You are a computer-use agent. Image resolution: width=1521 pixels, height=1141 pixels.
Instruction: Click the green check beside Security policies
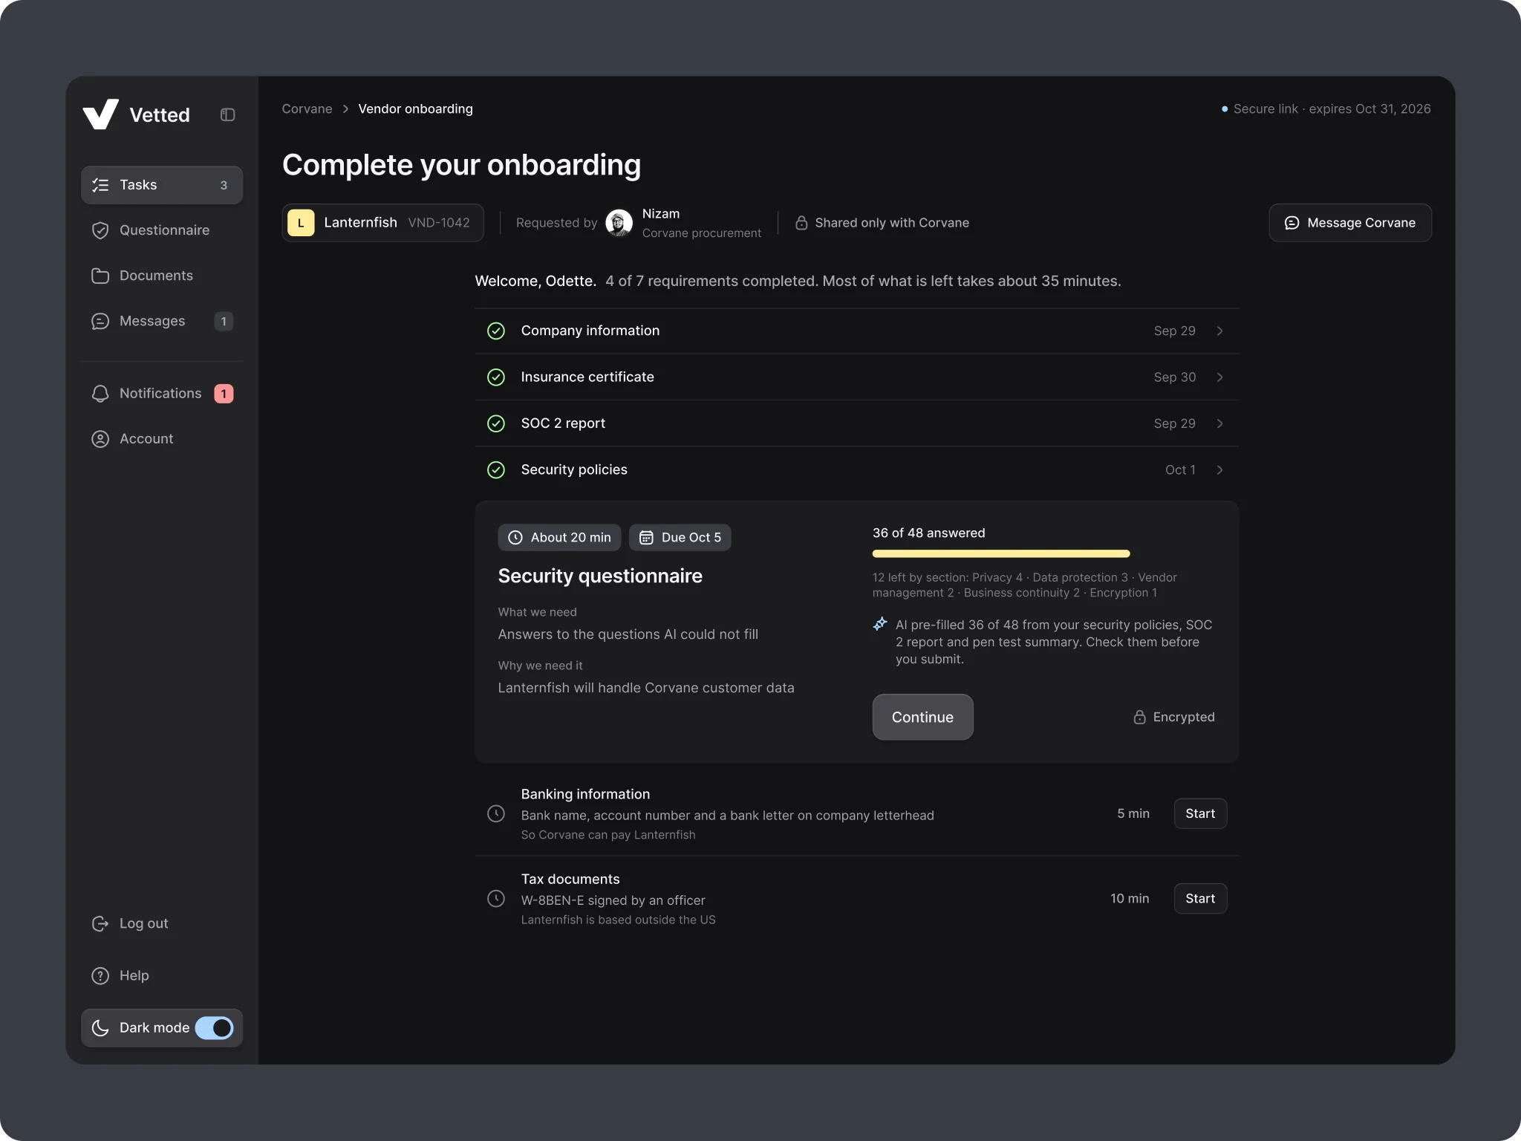496,469
